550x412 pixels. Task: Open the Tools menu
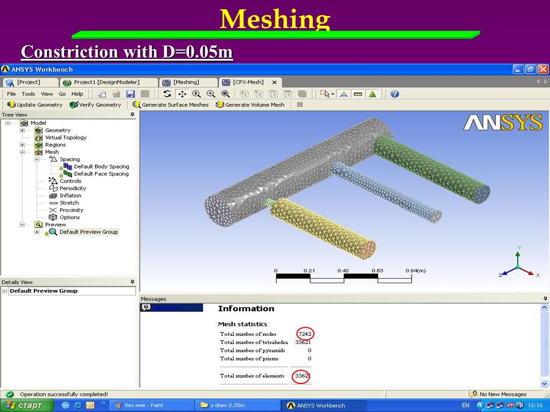[x=29, y=94]
